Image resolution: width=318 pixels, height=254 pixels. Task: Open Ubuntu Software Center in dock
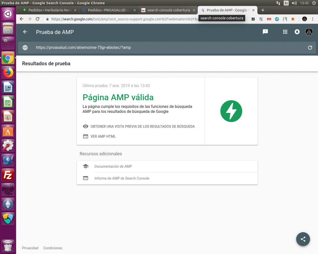[x=8, y=131]
